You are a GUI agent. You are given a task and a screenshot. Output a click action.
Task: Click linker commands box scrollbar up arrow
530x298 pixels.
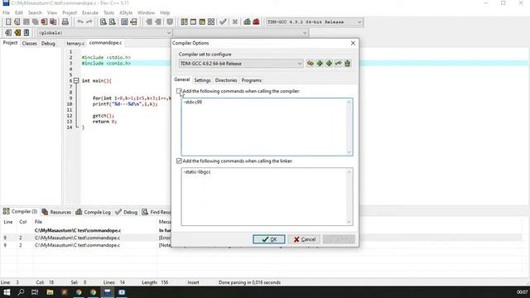[349, 172]
